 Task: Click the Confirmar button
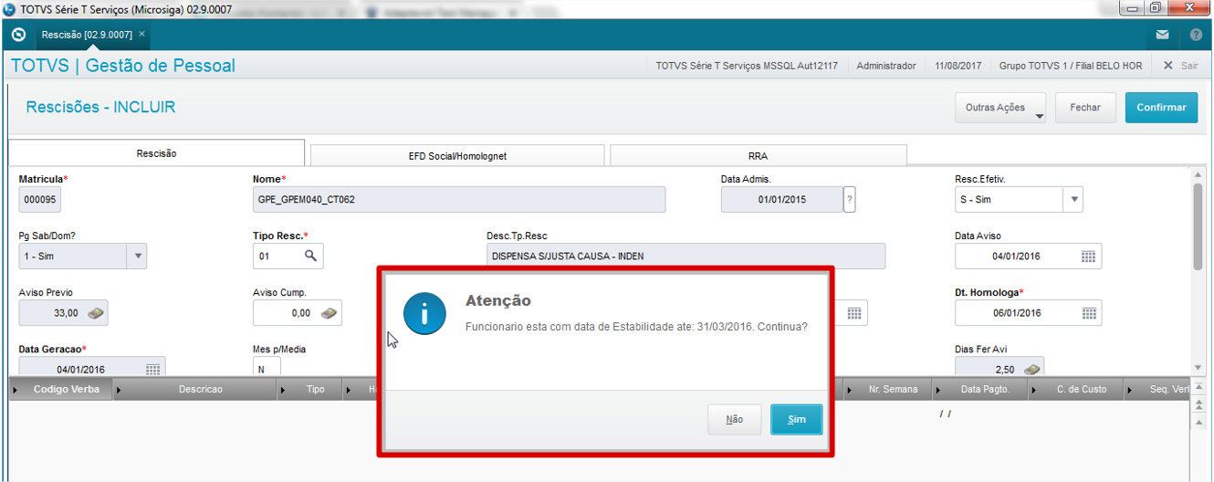pyautogui.click(x=1161, y=107)
